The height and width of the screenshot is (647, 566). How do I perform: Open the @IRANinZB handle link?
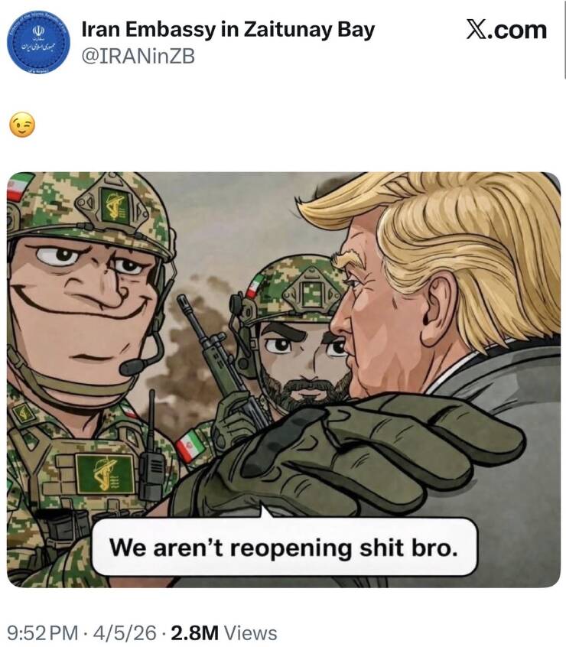coord(138,57)
